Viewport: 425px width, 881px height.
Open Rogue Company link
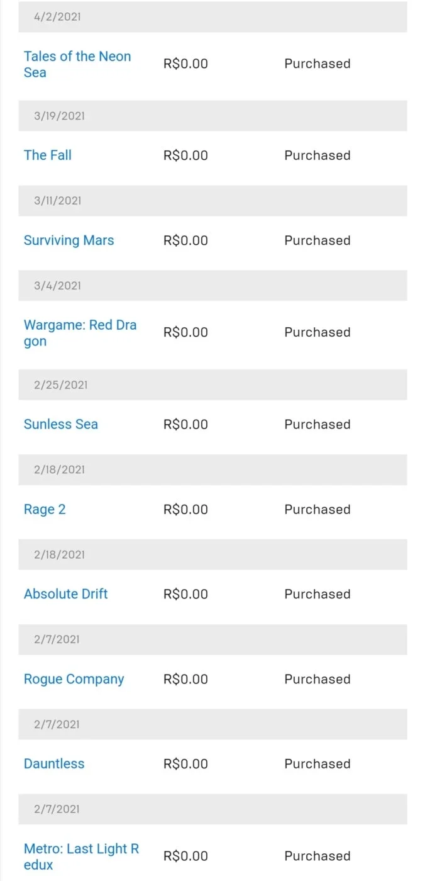[x=74, y=679]
